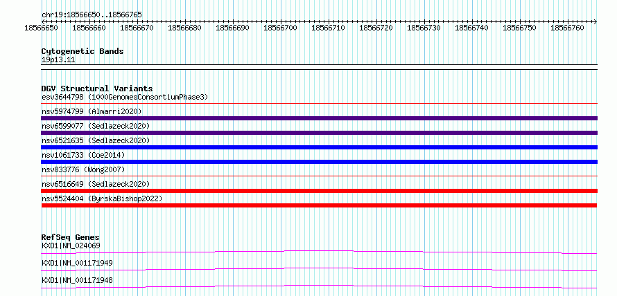Click ruler position 18566750
Image resolution: width=617 pixels, height=296 pixels.
519,28
